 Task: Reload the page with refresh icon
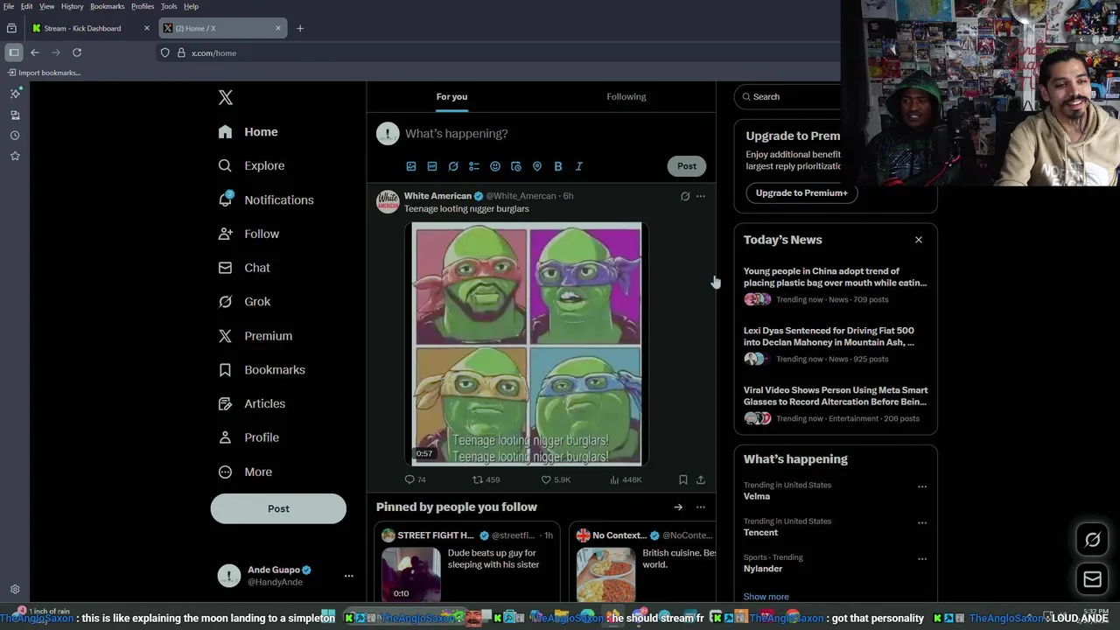point(77,52)
